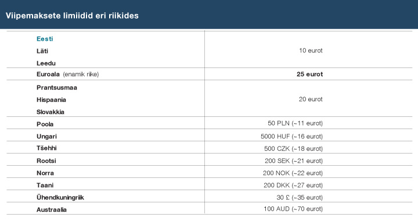Click the Hispaania country label

pyautogui.click(x=51, y=100)
